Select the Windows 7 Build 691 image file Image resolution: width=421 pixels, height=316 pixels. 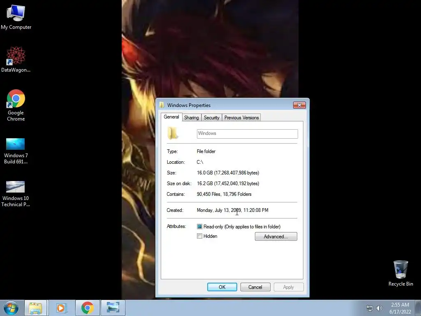(16, 151)
